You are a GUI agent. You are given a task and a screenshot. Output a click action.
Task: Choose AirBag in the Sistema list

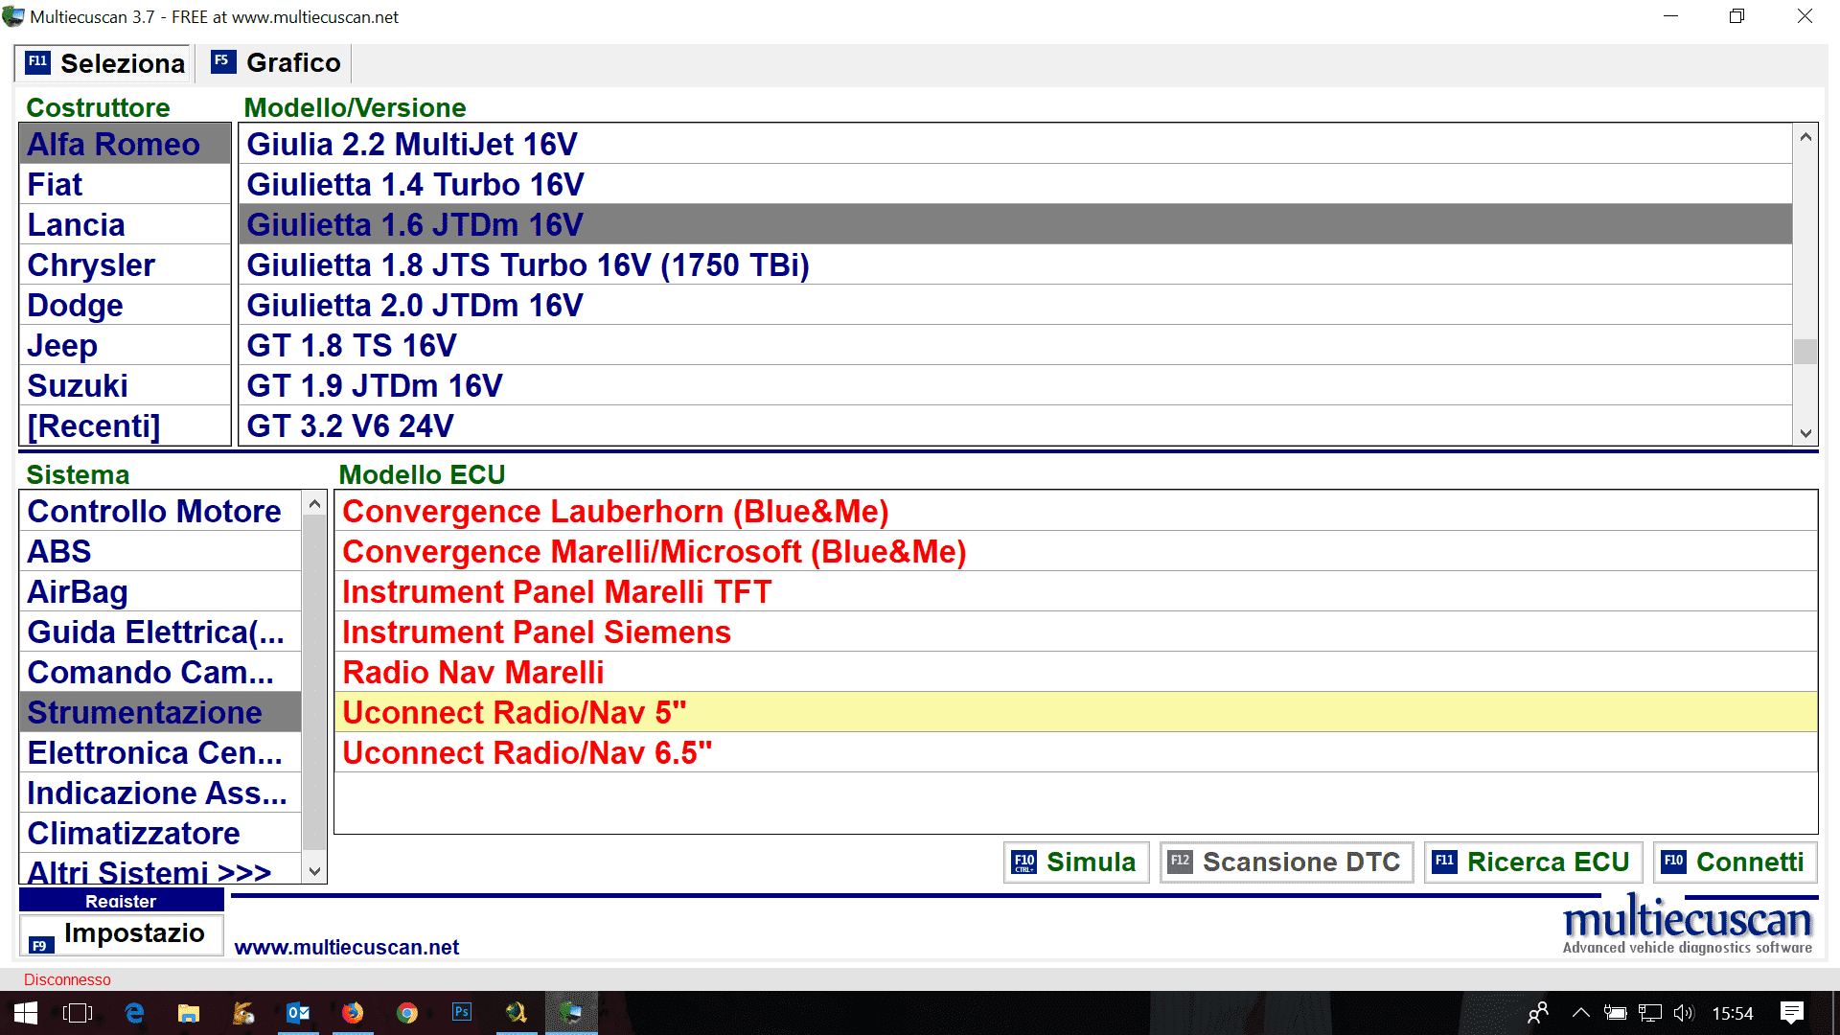(160, 591)
